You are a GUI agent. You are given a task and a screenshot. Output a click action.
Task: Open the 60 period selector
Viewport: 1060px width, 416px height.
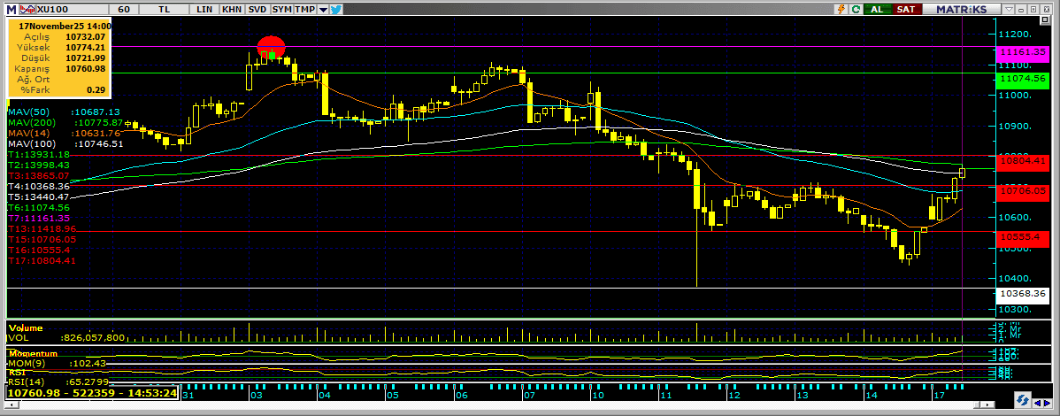pyautogui.click(x=124, y=9)
